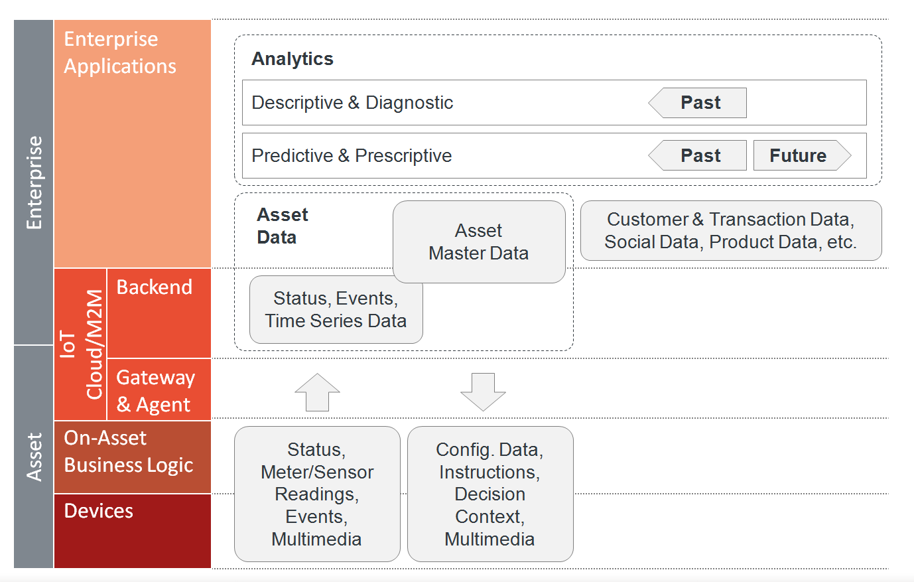Click the Enterprise vertical sidebar label
Screen dimensions: 914x582
pos(34,182)
